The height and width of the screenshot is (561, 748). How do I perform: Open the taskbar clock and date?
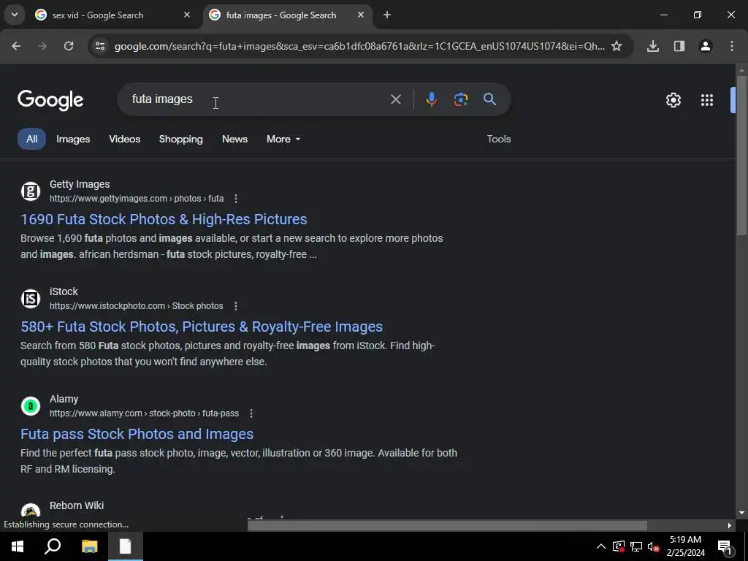pos(685,546)
